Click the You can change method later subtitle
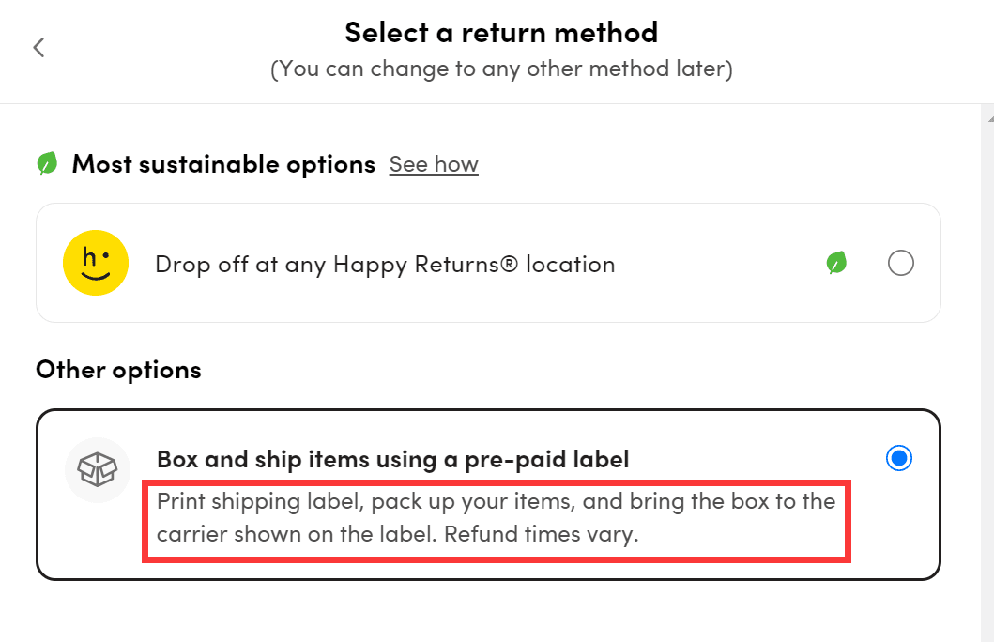The height and width of the screenshot is (642, 994). (501, 69)
